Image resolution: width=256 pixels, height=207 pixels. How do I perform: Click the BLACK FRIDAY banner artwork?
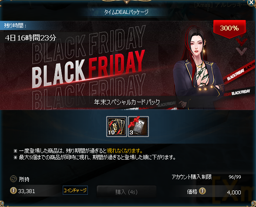click(x=89, y=67)
